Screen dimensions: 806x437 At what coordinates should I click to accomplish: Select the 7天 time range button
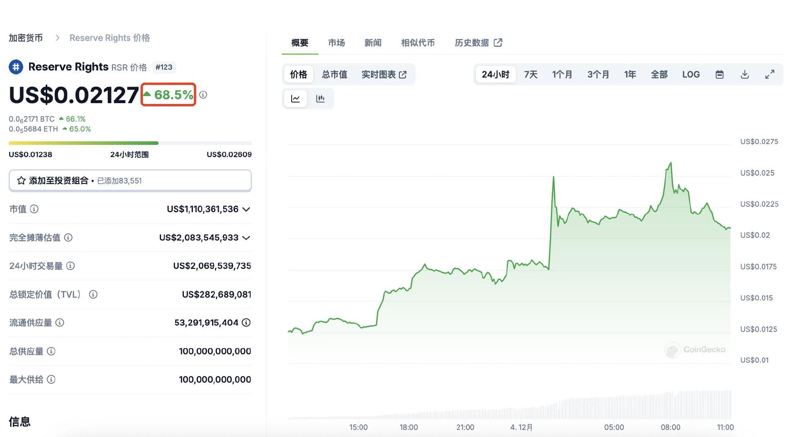coord(531,74)
